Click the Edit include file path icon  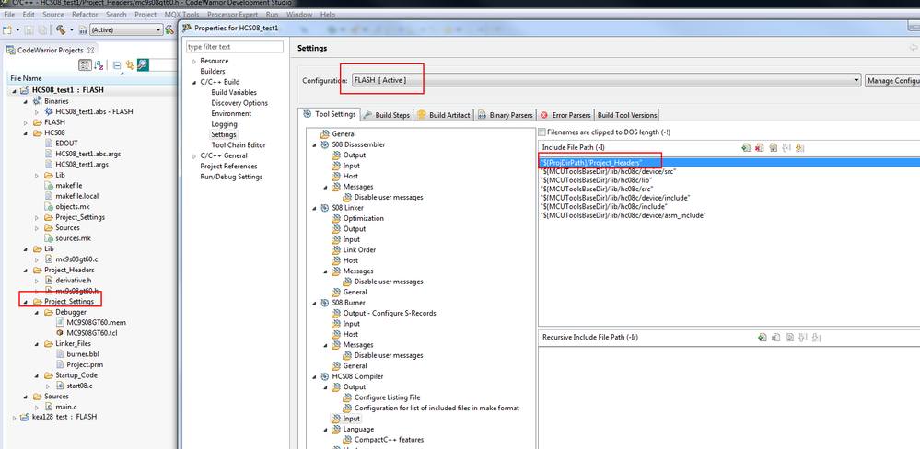point(773,148)
